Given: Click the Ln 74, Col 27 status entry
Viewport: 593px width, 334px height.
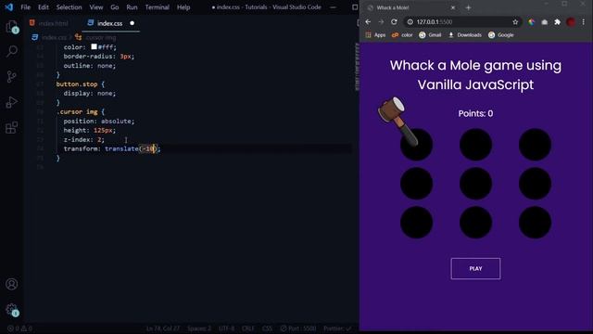Looking at the screenshot, I should coord(163,328).
